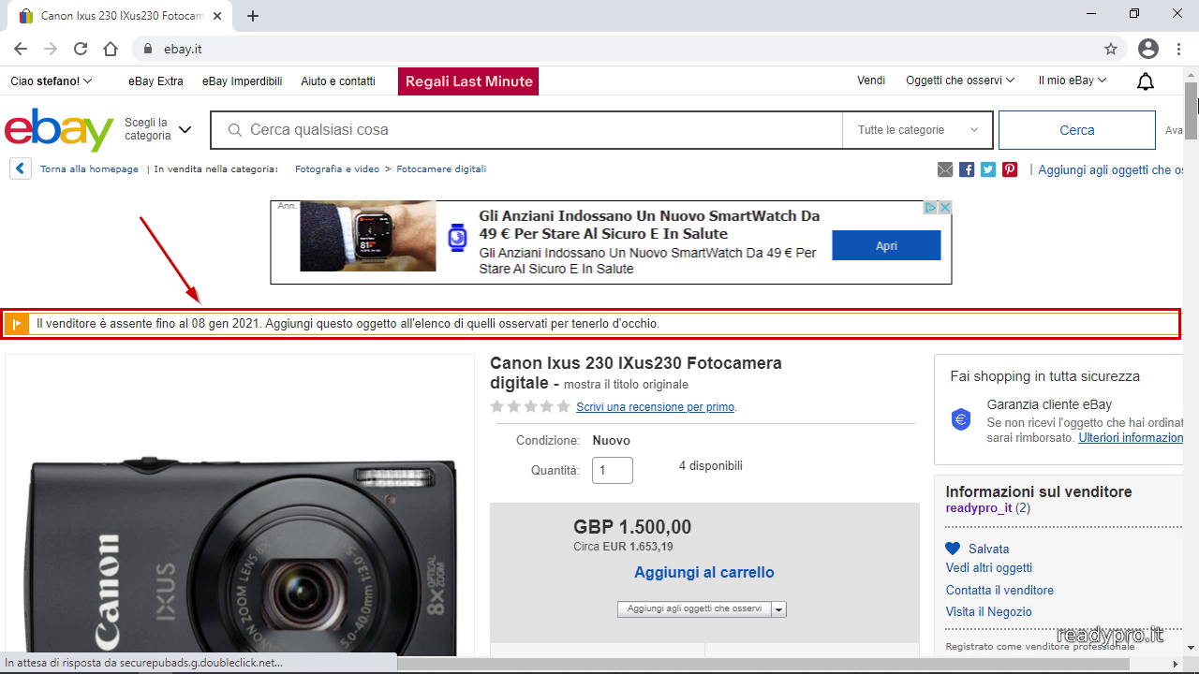Screen dimensions: 1199x674
Task: Click the Cerca qualsiasi cosa search field
Action: click(526, 130)
